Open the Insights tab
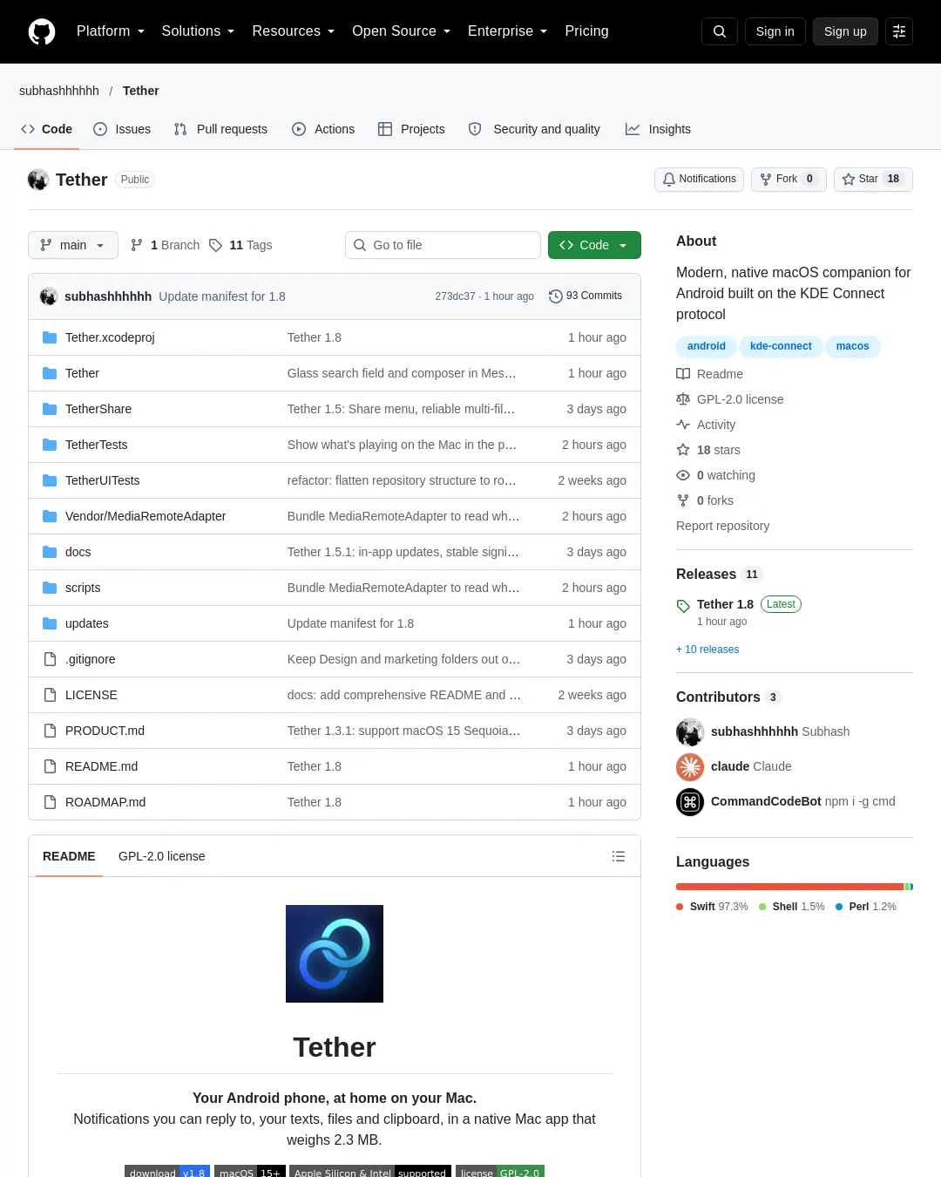This screenshot has width=941, height=1177. [x=658, y=129]
